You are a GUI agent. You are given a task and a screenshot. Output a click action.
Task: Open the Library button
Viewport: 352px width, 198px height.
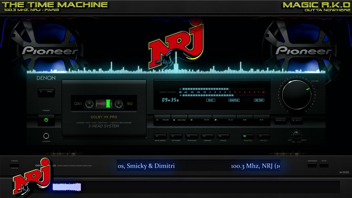(208, 136)
